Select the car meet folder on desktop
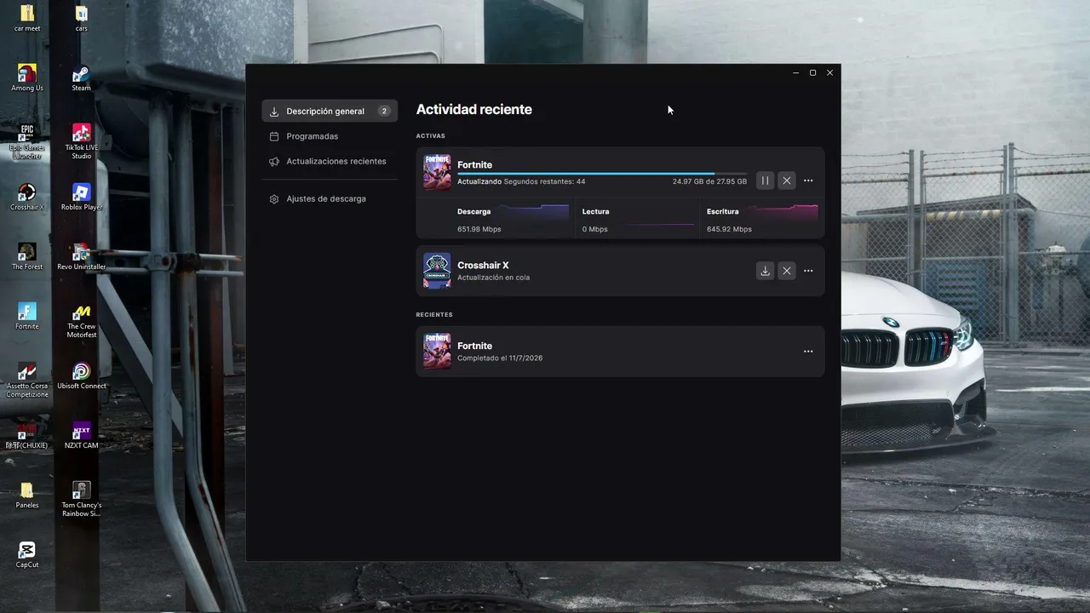 coord(27,19)
